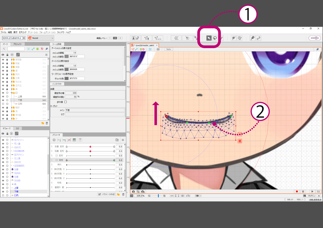Click the #8F8F8F mesh line color swatch
The image size is (323, 228).
(67, 56)
